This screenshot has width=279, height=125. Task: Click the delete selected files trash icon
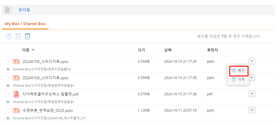tap(18, 36)
